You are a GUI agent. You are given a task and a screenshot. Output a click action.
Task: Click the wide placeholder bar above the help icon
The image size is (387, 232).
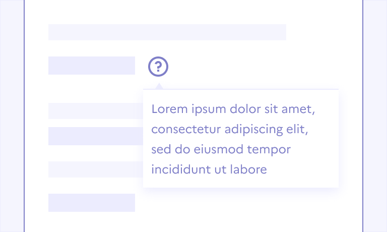coord(167,32)
